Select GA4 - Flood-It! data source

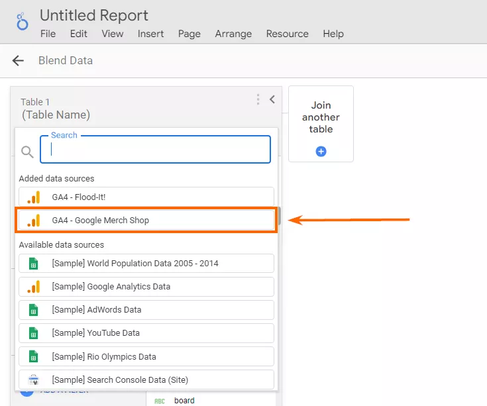tap(146, 197)
